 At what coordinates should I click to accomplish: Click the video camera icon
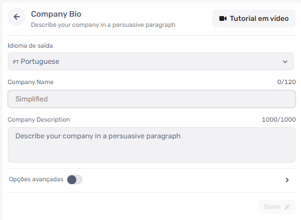223,18
